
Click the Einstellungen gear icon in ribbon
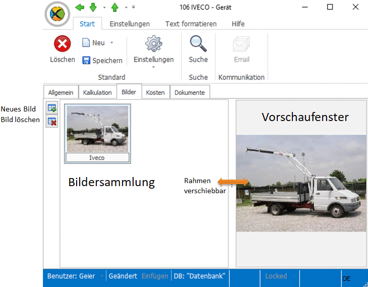tap(153, 44)
